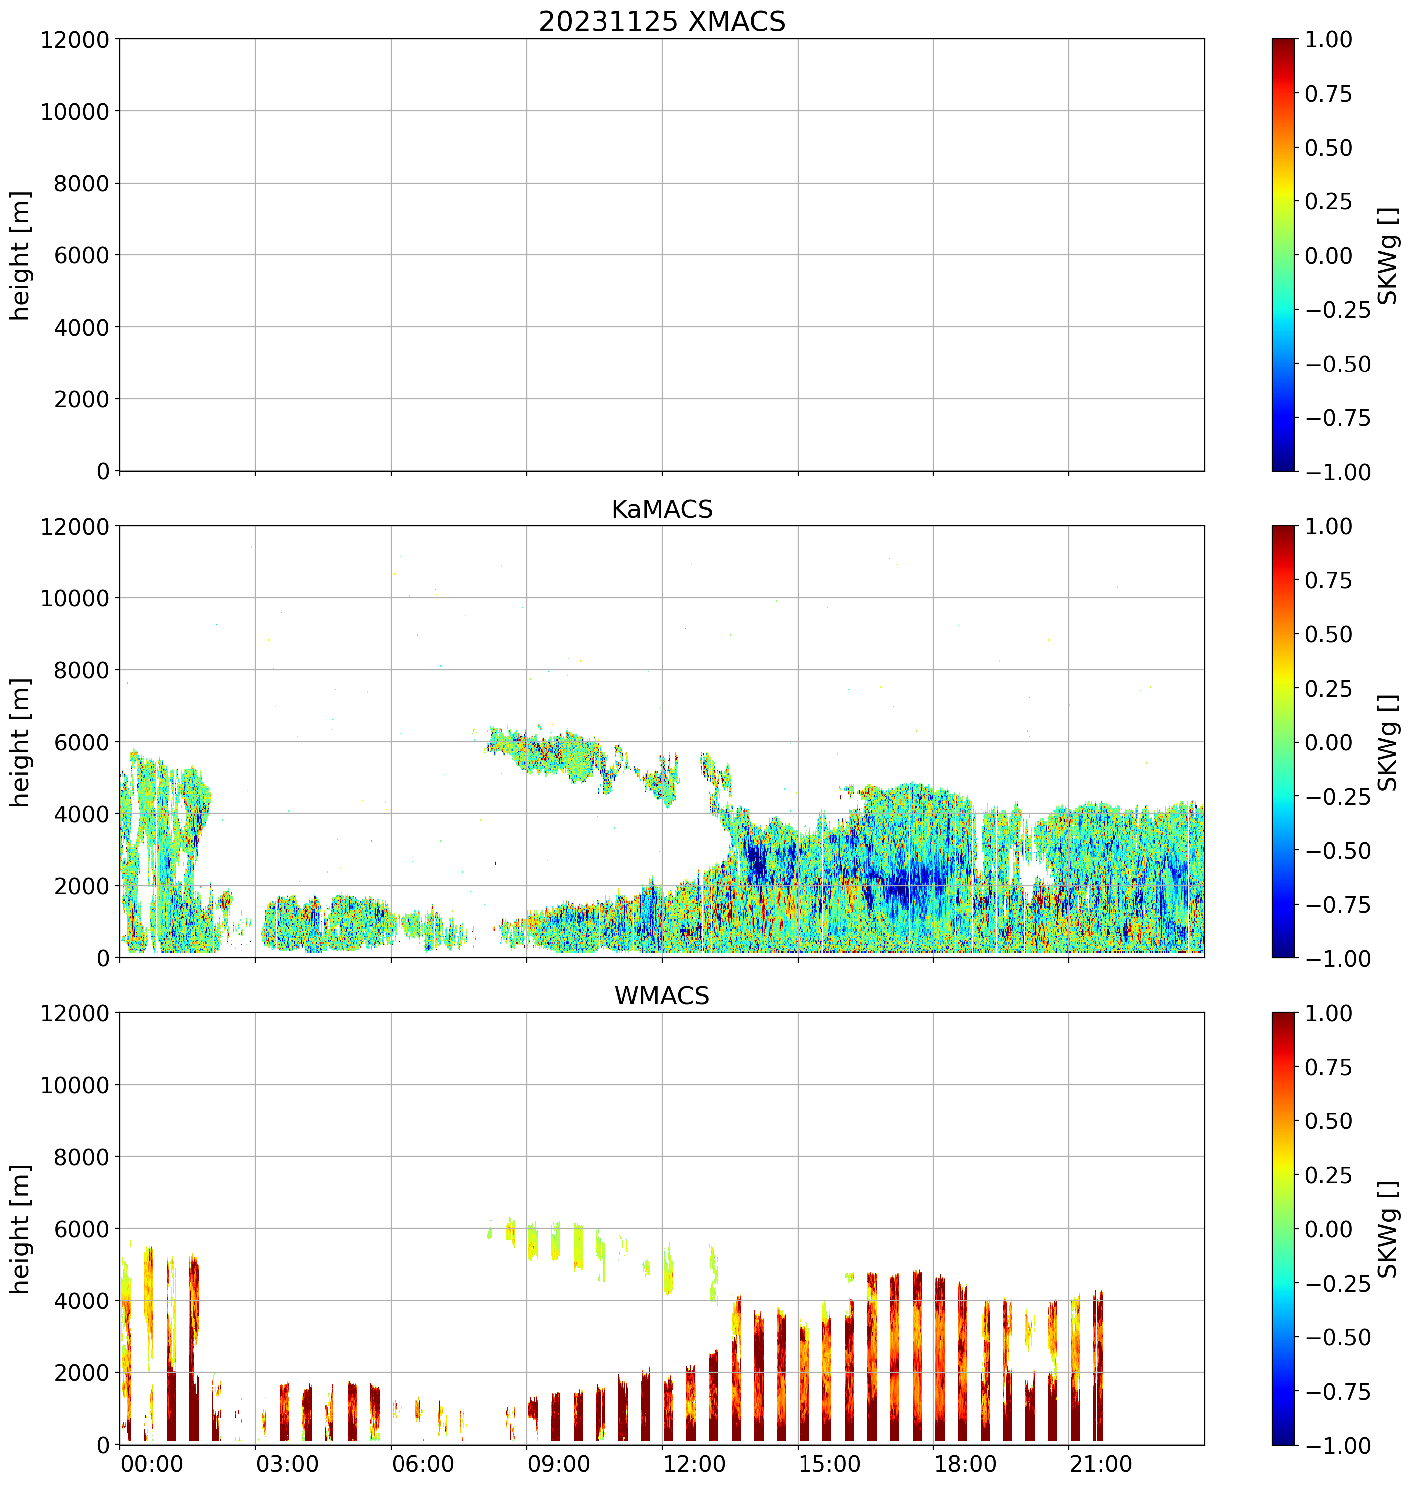1411x1486 pixels.
Task: Click the 12:00 time axis label
Action: [x=694, y=1464]
